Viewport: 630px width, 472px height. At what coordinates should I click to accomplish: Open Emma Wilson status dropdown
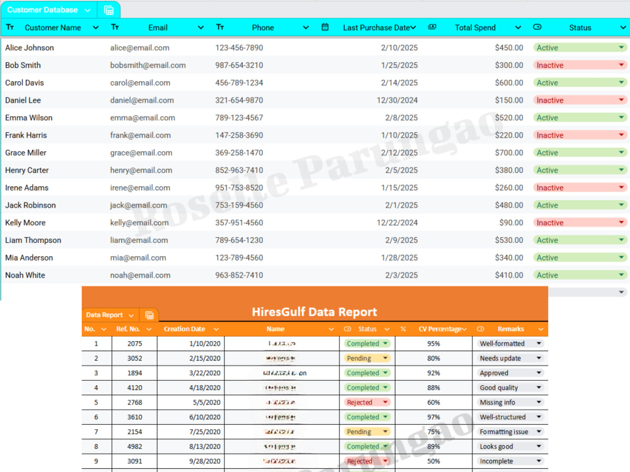[x=621, y=118]
